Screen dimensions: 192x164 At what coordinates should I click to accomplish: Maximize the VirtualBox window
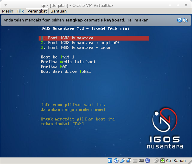(178, 5)
